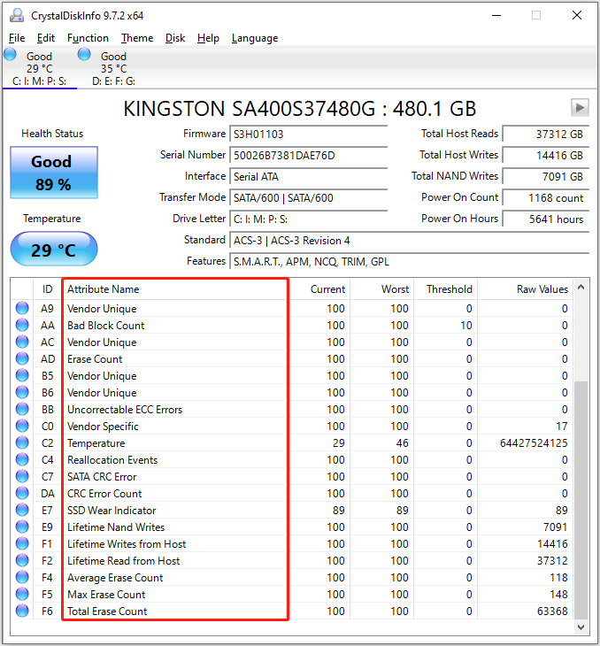The width and height of the screenshot is (600, 646).
Task: Click the status orb for attribute A9
Action: tap(22, 308)
